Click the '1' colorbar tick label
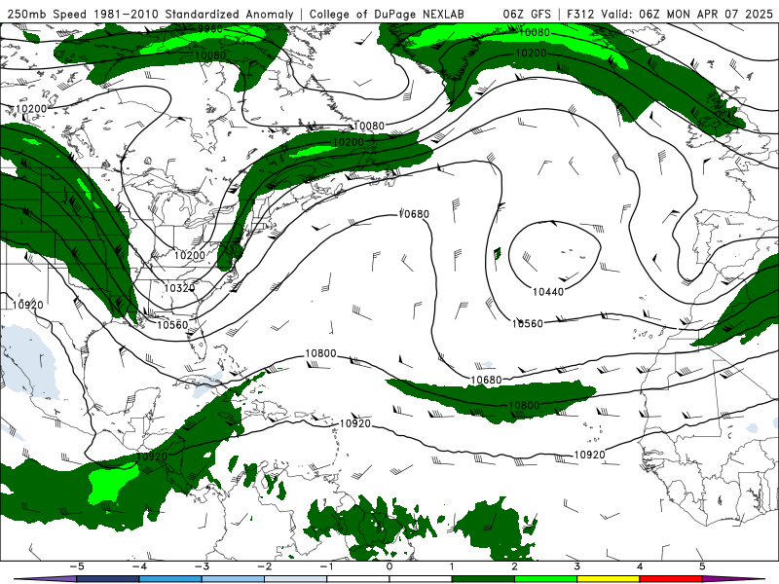 click(452, 566)
